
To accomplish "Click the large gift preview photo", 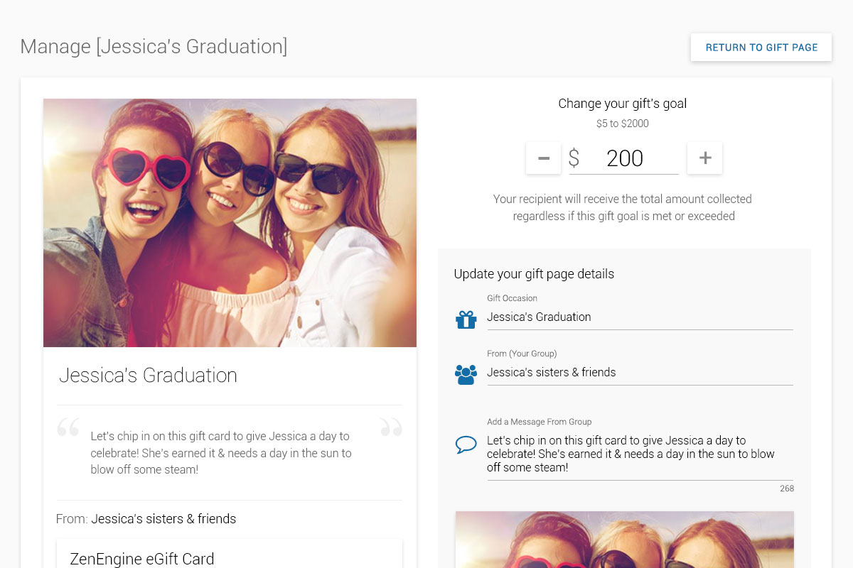I will [x=230, y=223].
